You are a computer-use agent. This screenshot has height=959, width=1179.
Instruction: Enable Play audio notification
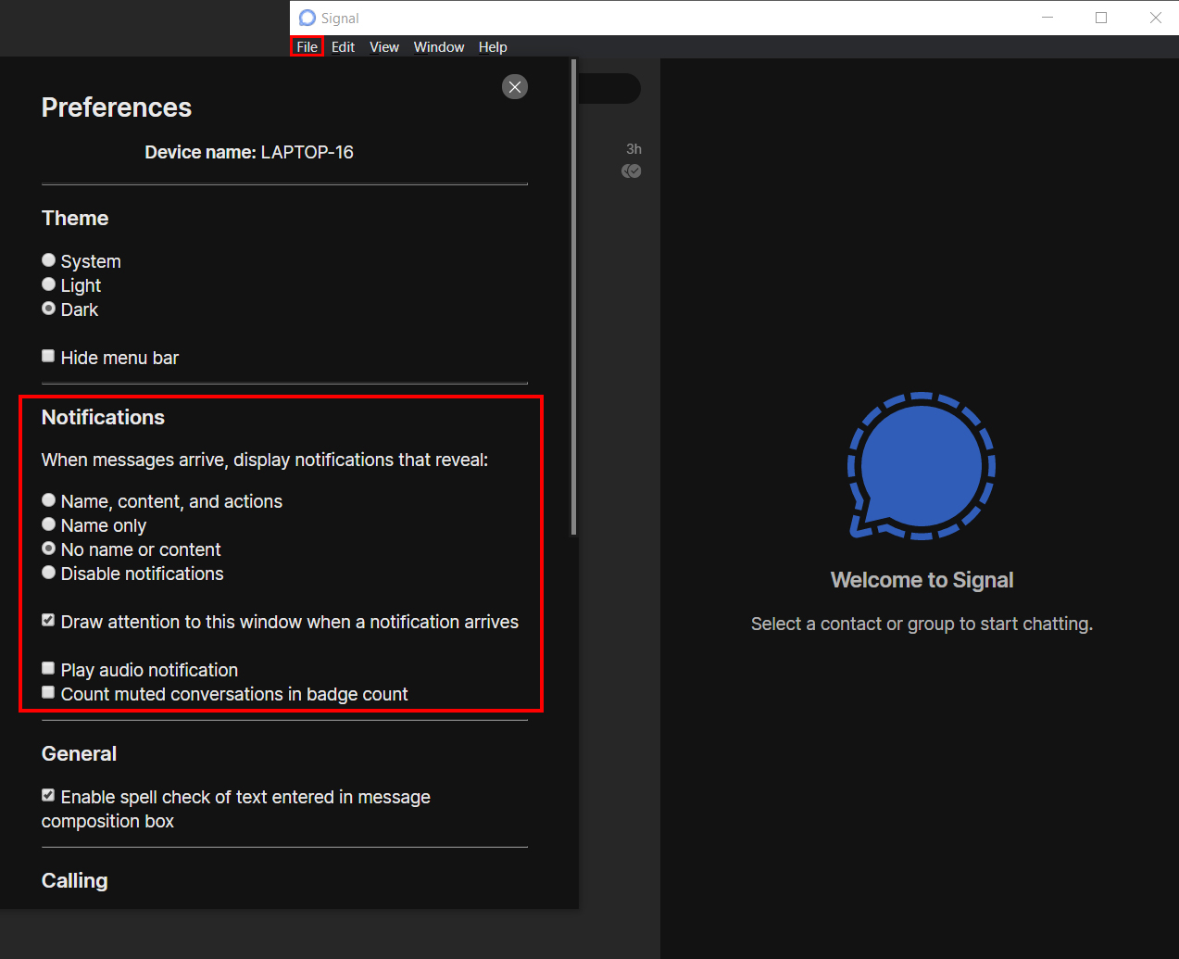(48, 668)
